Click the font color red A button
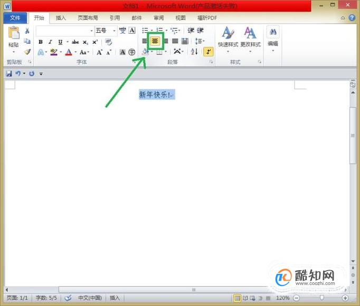360x306 pixels. pyautogui.click(x=69, y=52)
